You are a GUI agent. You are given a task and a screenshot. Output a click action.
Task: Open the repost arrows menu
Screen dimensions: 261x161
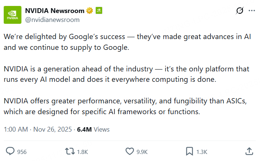coord(69,151)
